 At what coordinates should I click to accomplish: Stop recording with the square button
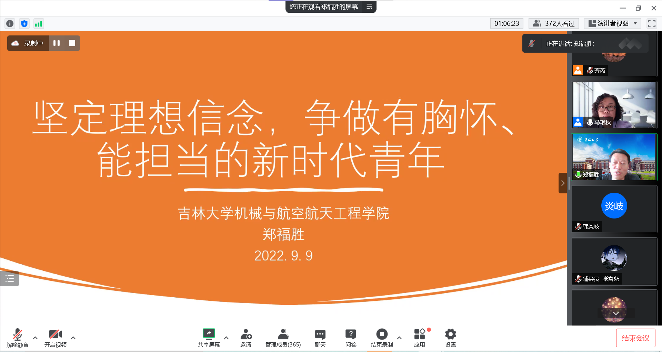[x=72, y=43]
